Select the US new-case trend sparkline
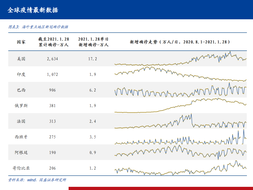Viewport: 253px width, 190px height. [x=181, y=59]
